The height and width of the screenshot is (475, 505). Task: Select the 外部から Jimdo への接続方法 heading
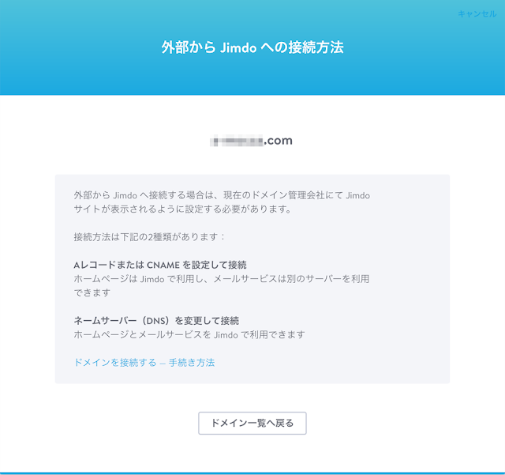[x=252, y=47]
